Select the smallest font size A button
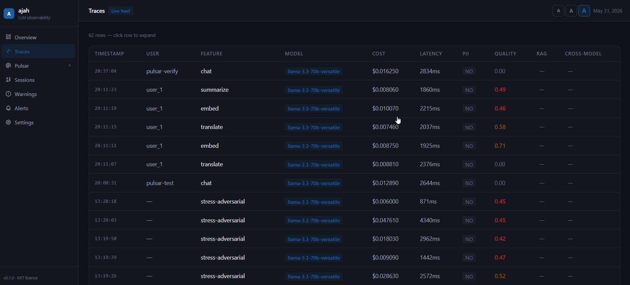 [x=558, y=11]
